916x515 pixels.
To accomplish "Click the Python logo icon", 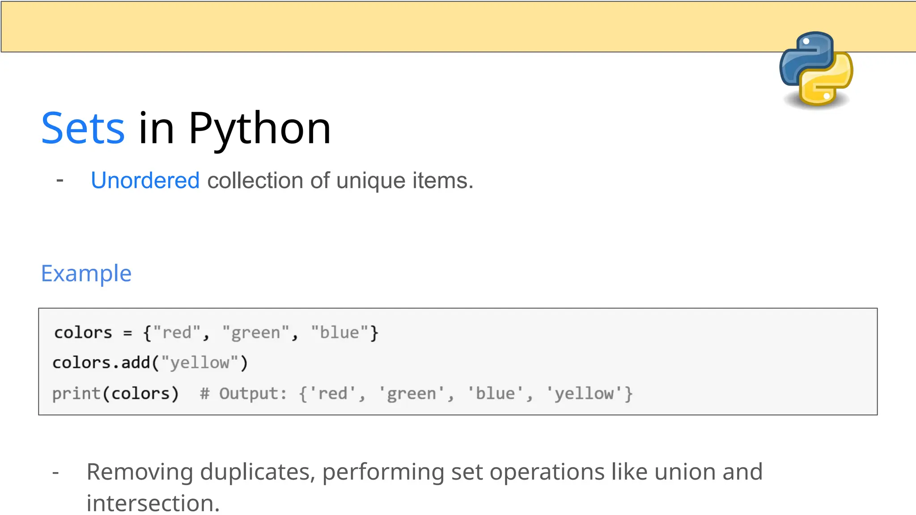I will click(x=816, y=70).
